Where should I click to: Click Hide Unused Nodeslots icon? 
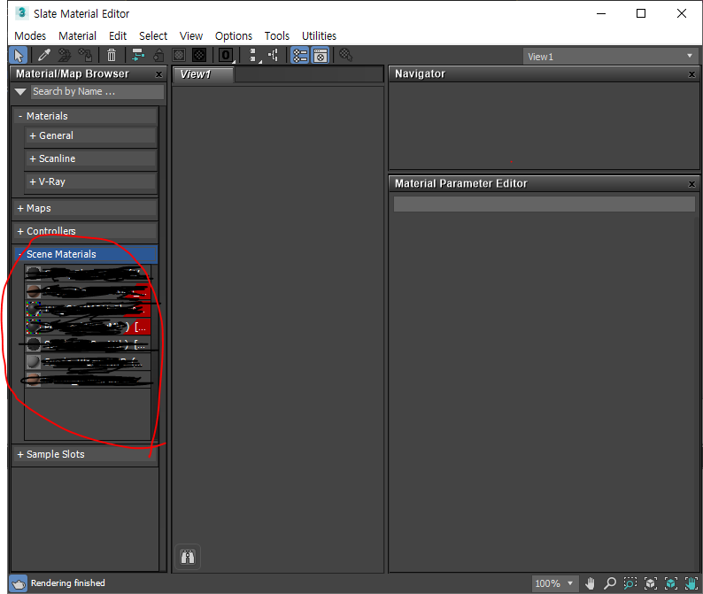[x=158, y=56]
